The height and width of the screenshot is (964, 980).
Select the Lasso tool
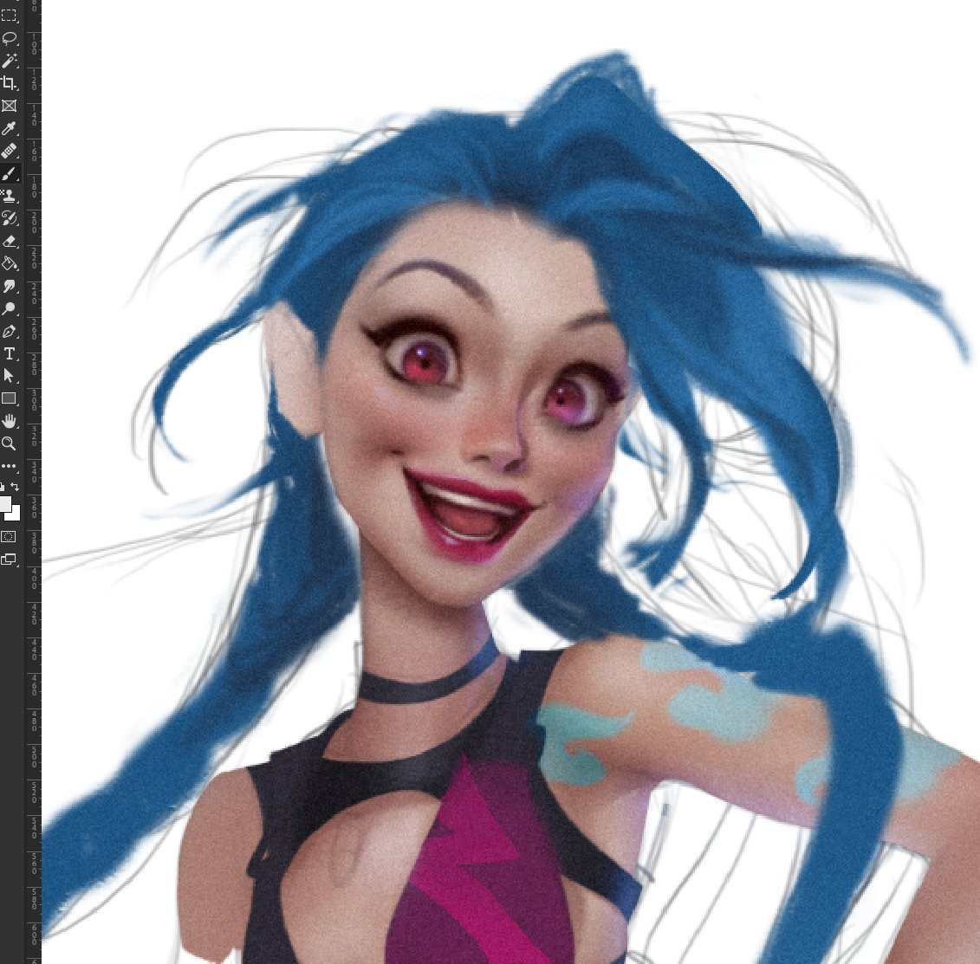point(9,38)
